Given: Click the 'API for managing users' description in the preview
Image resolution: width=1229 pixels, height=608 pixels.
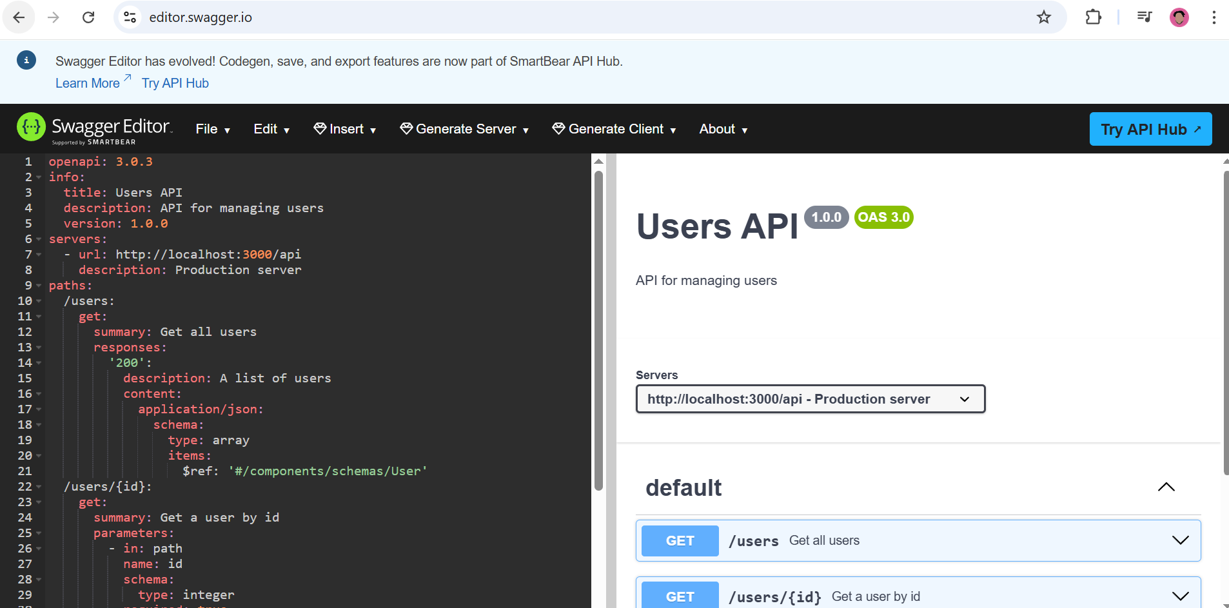Looking at the screenshot, I should (706, 280).
